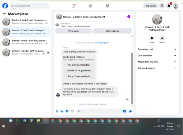Screen dimensions: 183x135
Task: Open the Friends icon in top navigation
Action: click(90, 6)
